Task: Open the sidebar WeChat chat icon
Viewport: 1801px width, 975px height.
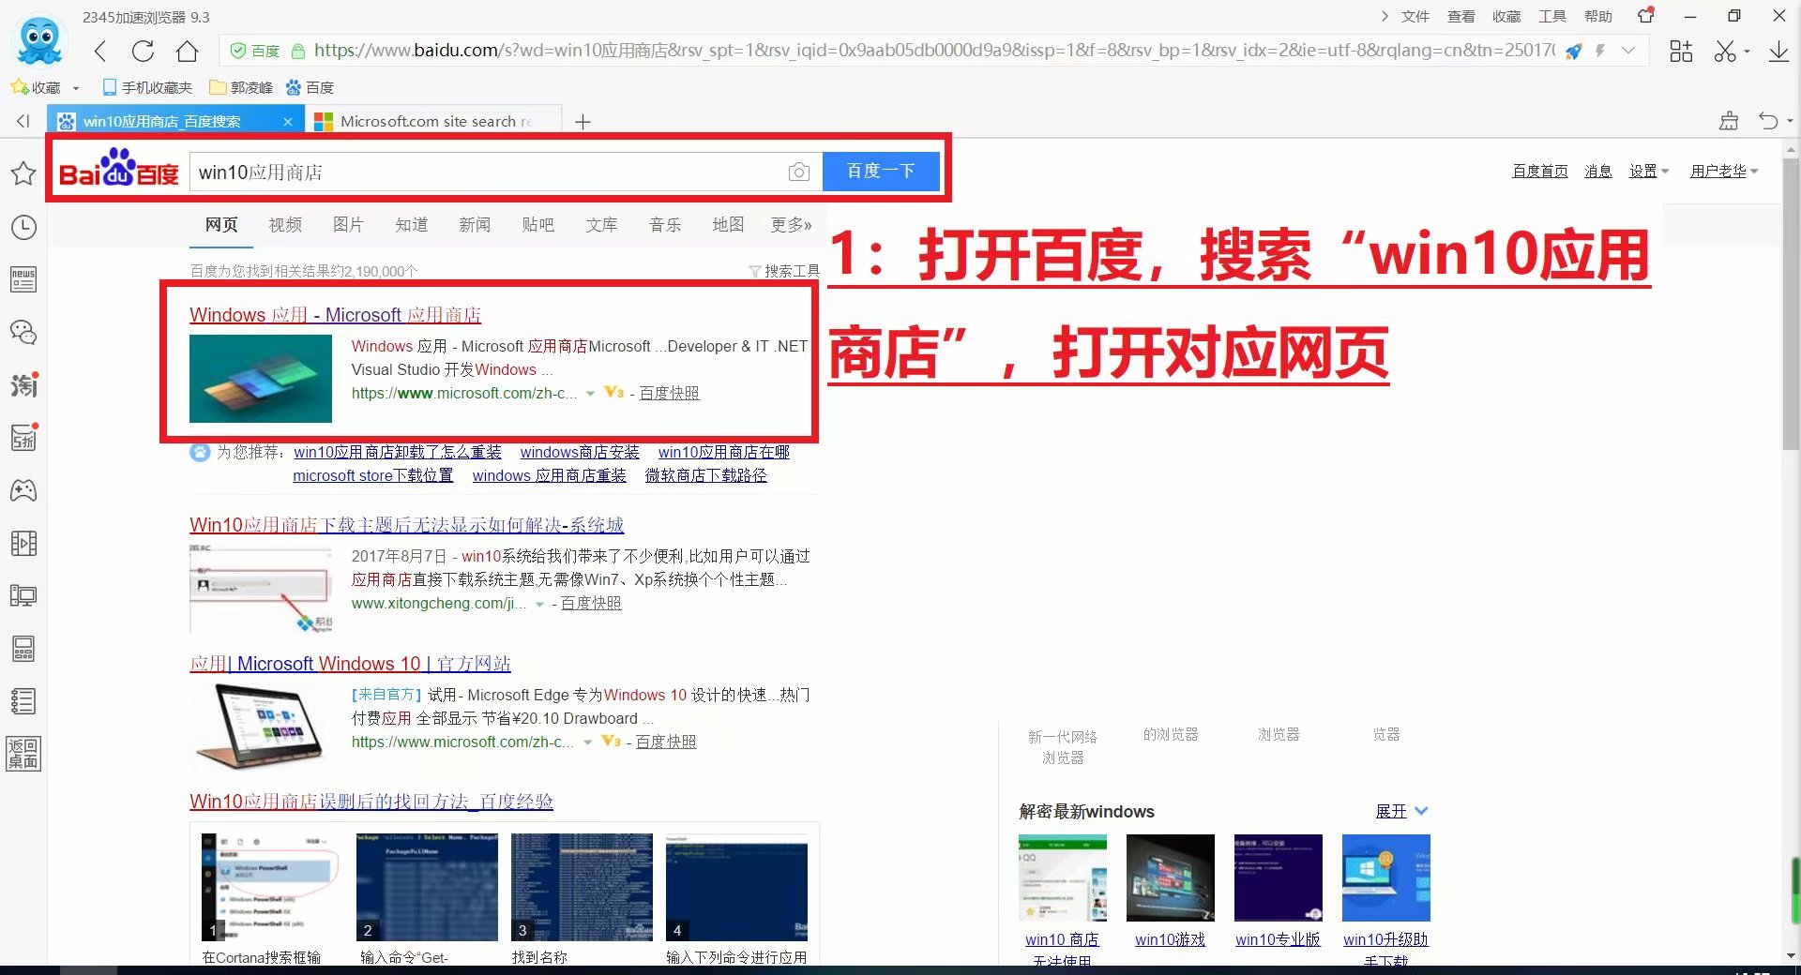Action: click(23, 332)
